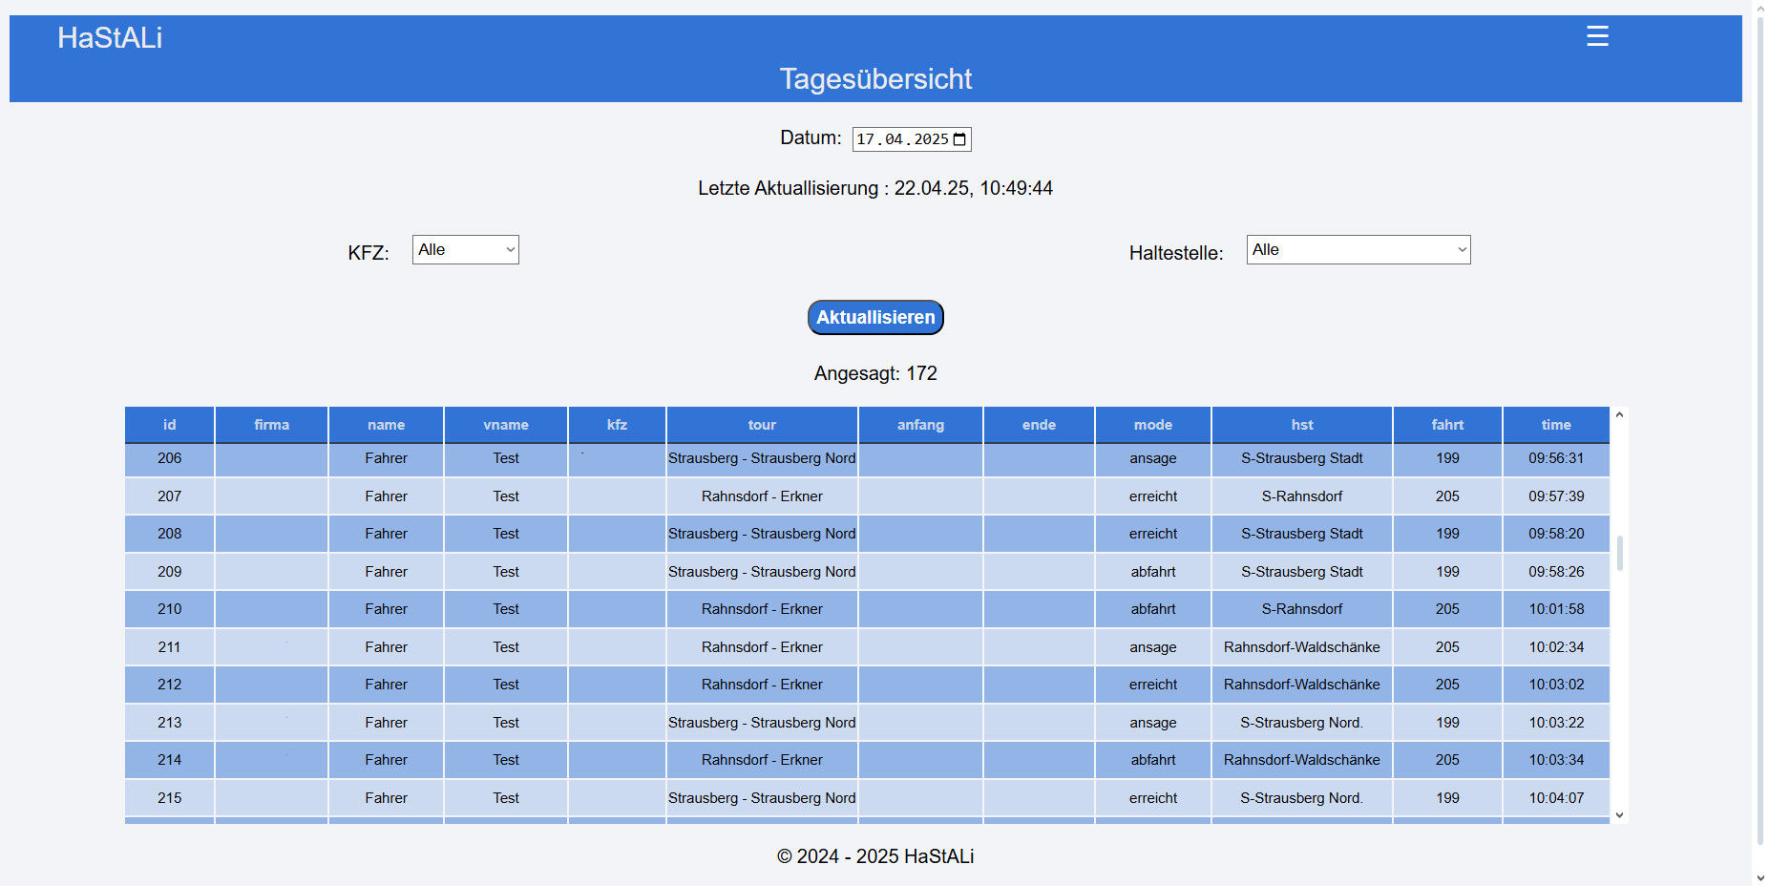Open the hamburger menu icon

1597,36
